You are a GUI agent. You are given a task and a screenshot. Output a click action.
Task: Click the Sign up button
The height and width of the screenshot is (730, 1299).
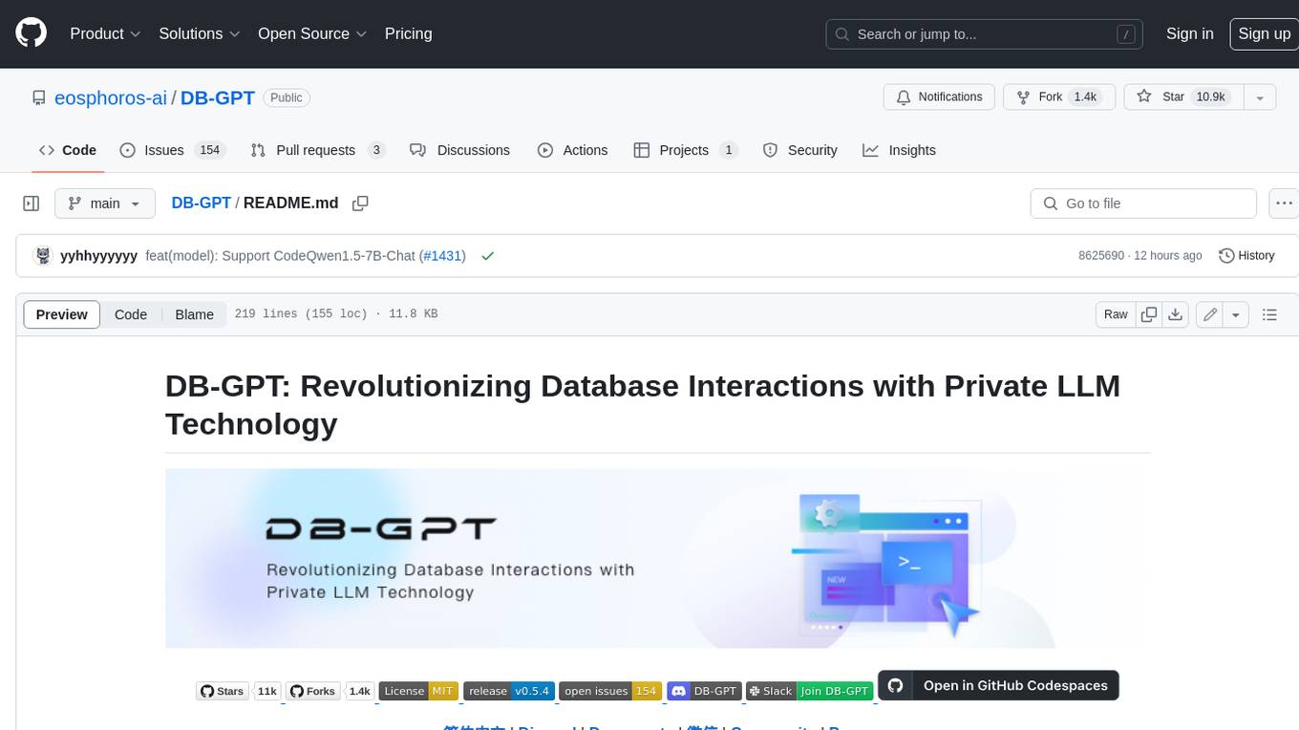coord(1264,33)
